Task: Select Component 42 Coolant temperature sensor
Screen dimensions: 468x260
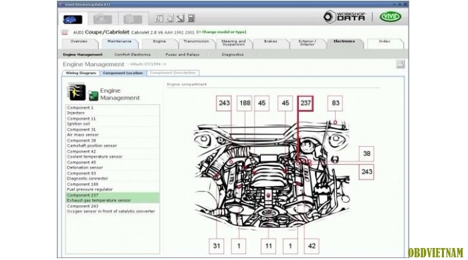Action: (x=112, y=154)
